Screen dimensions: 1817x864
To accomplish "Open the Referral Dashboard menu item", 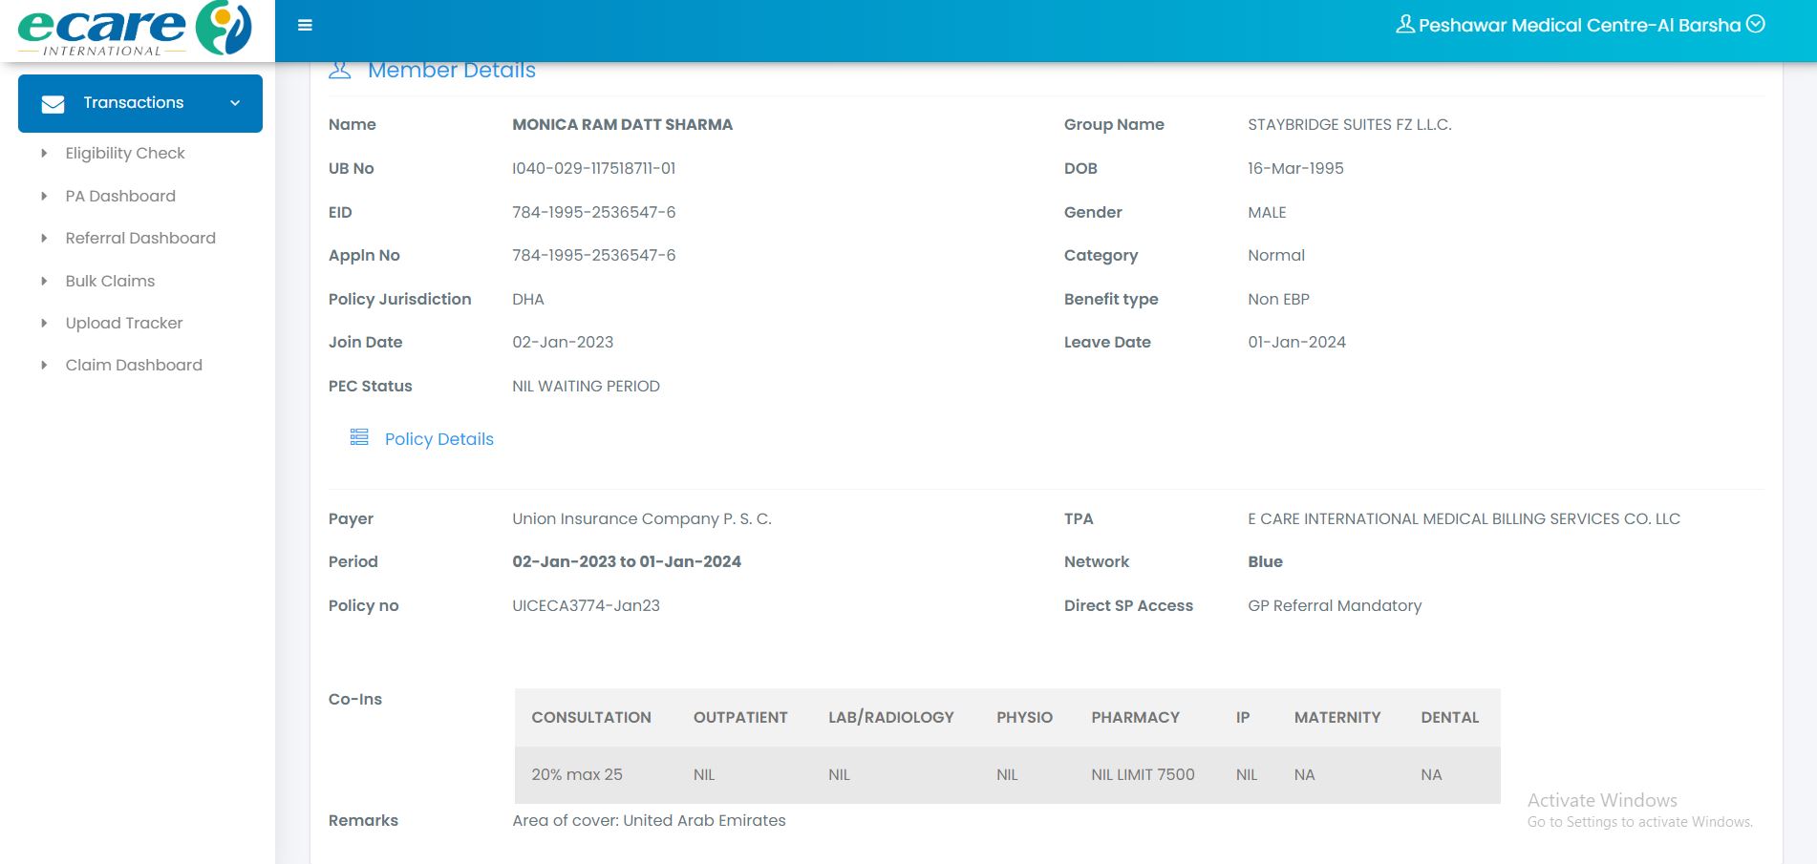I will 140,239.
